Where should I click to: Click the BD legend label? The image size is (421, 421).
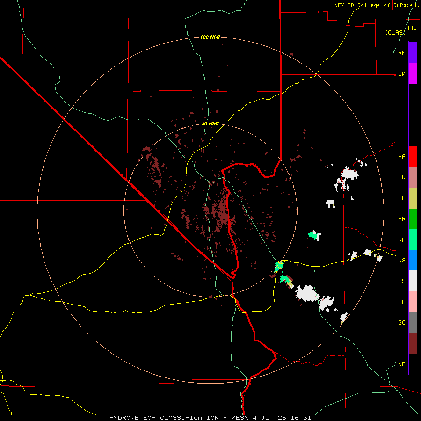(x=401, y=198)
